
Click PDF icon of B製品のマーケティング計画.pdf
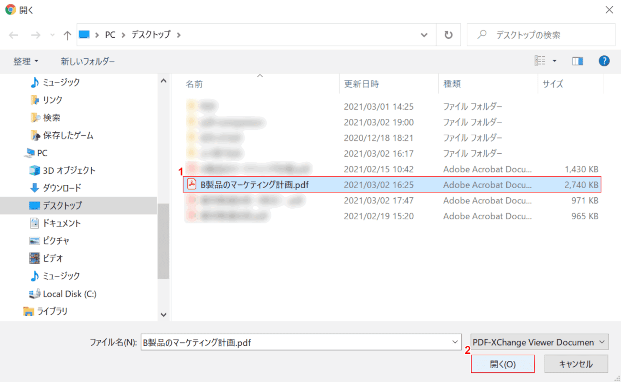pos(192,184)
